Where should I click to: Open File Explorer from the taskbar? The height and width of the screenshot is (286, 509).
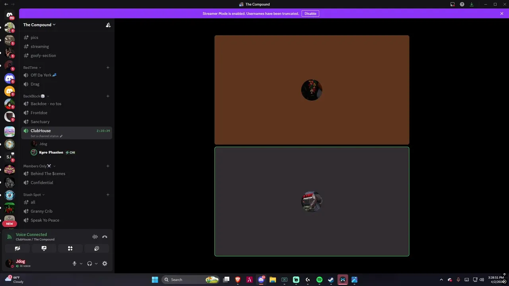pos(273,280)
